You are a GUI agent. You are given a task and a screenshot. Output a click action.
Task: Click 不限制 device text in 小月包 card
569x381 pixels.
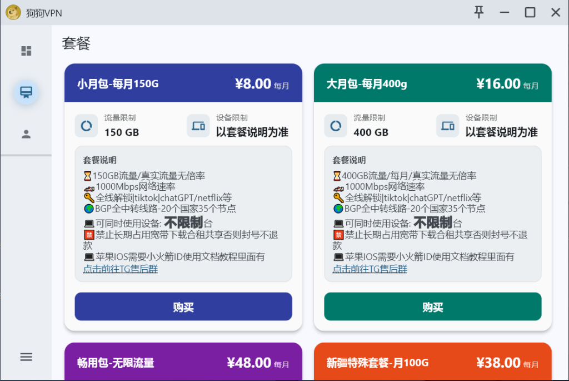pyautogui.click(x=183, y=222)
